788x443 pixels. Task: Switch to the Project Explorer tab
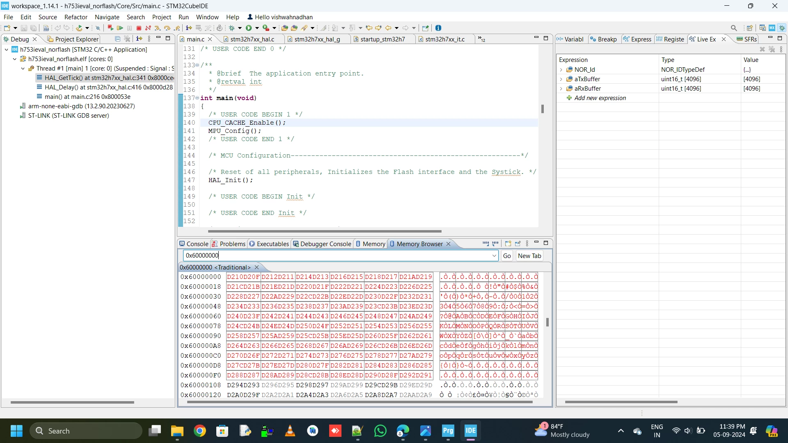(73, 39)
